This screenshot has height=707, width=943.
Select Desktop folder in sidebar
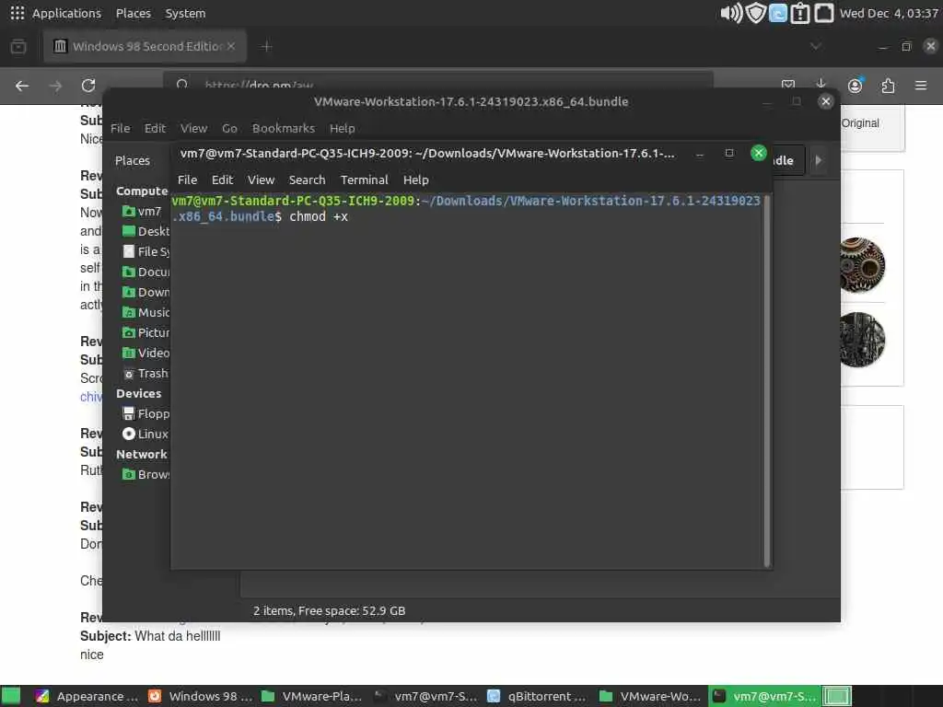[x=145, y=231]
